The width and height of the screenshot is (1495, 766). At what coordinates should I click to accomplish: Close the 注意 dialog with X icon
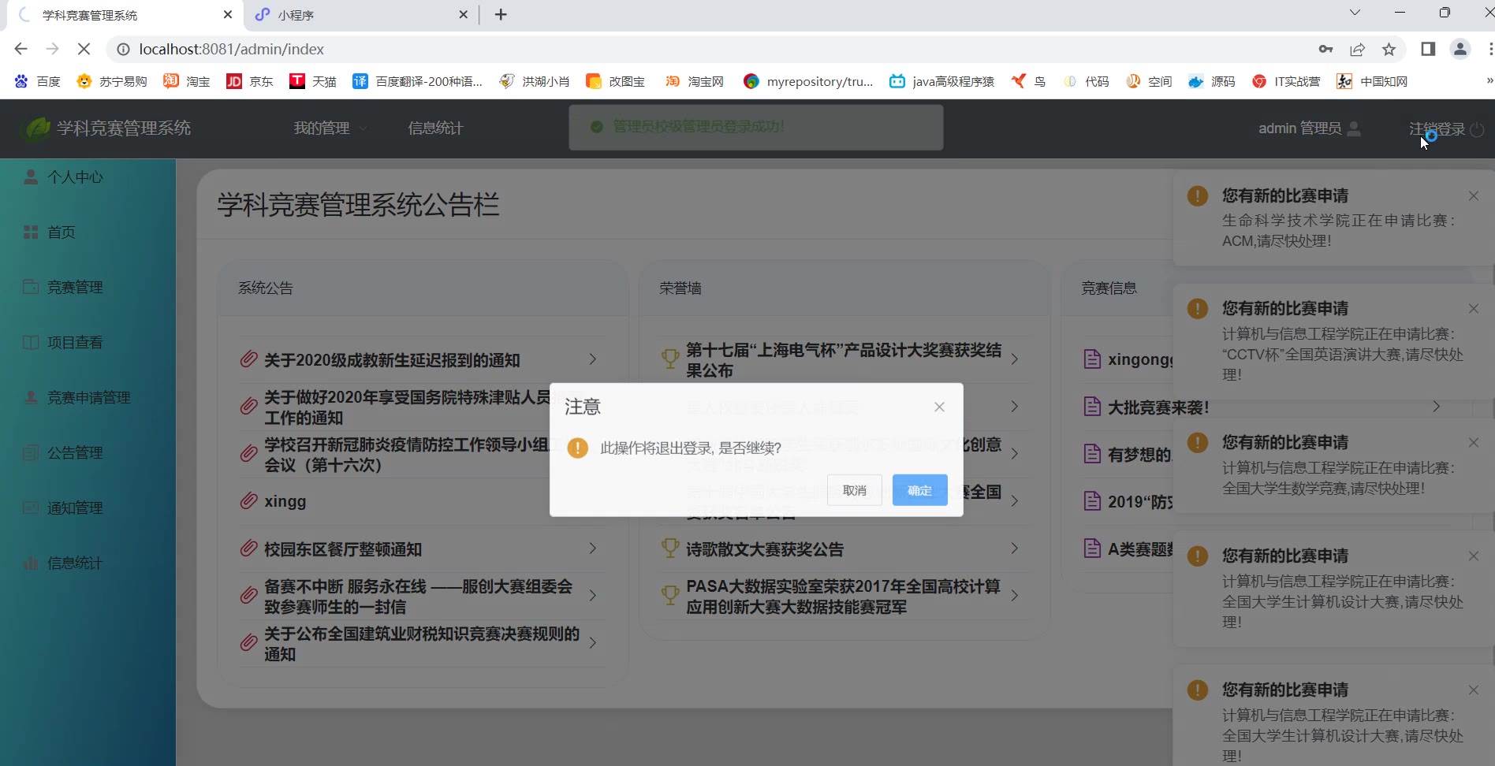point(939,407)
